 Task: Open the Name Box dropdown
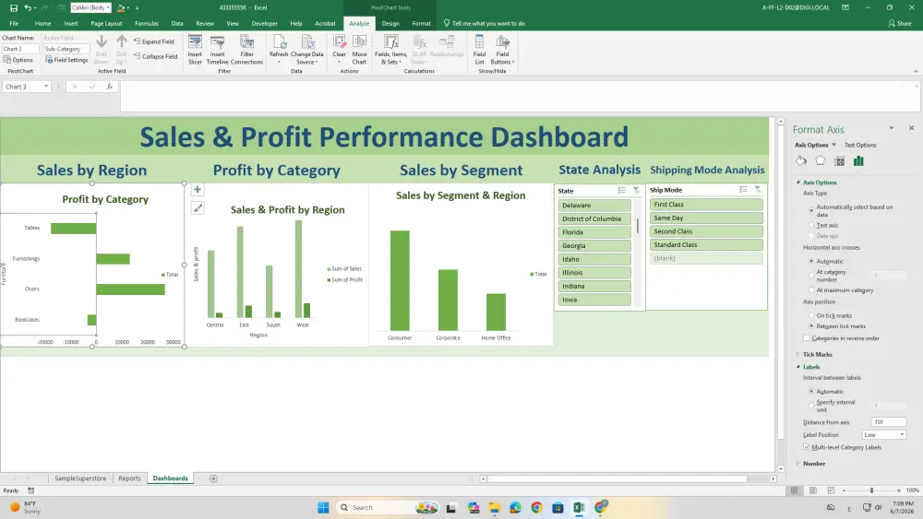[46, 87]
